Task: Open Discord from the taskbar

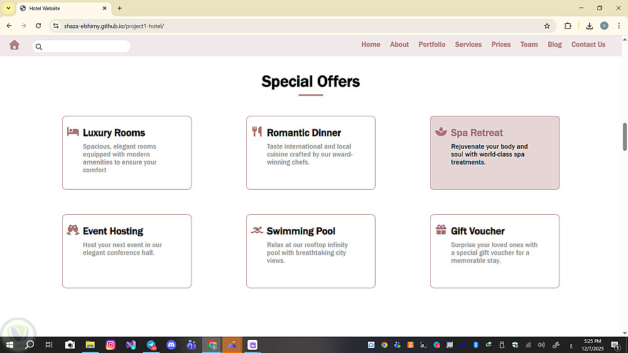Action: tap(171, 345)
